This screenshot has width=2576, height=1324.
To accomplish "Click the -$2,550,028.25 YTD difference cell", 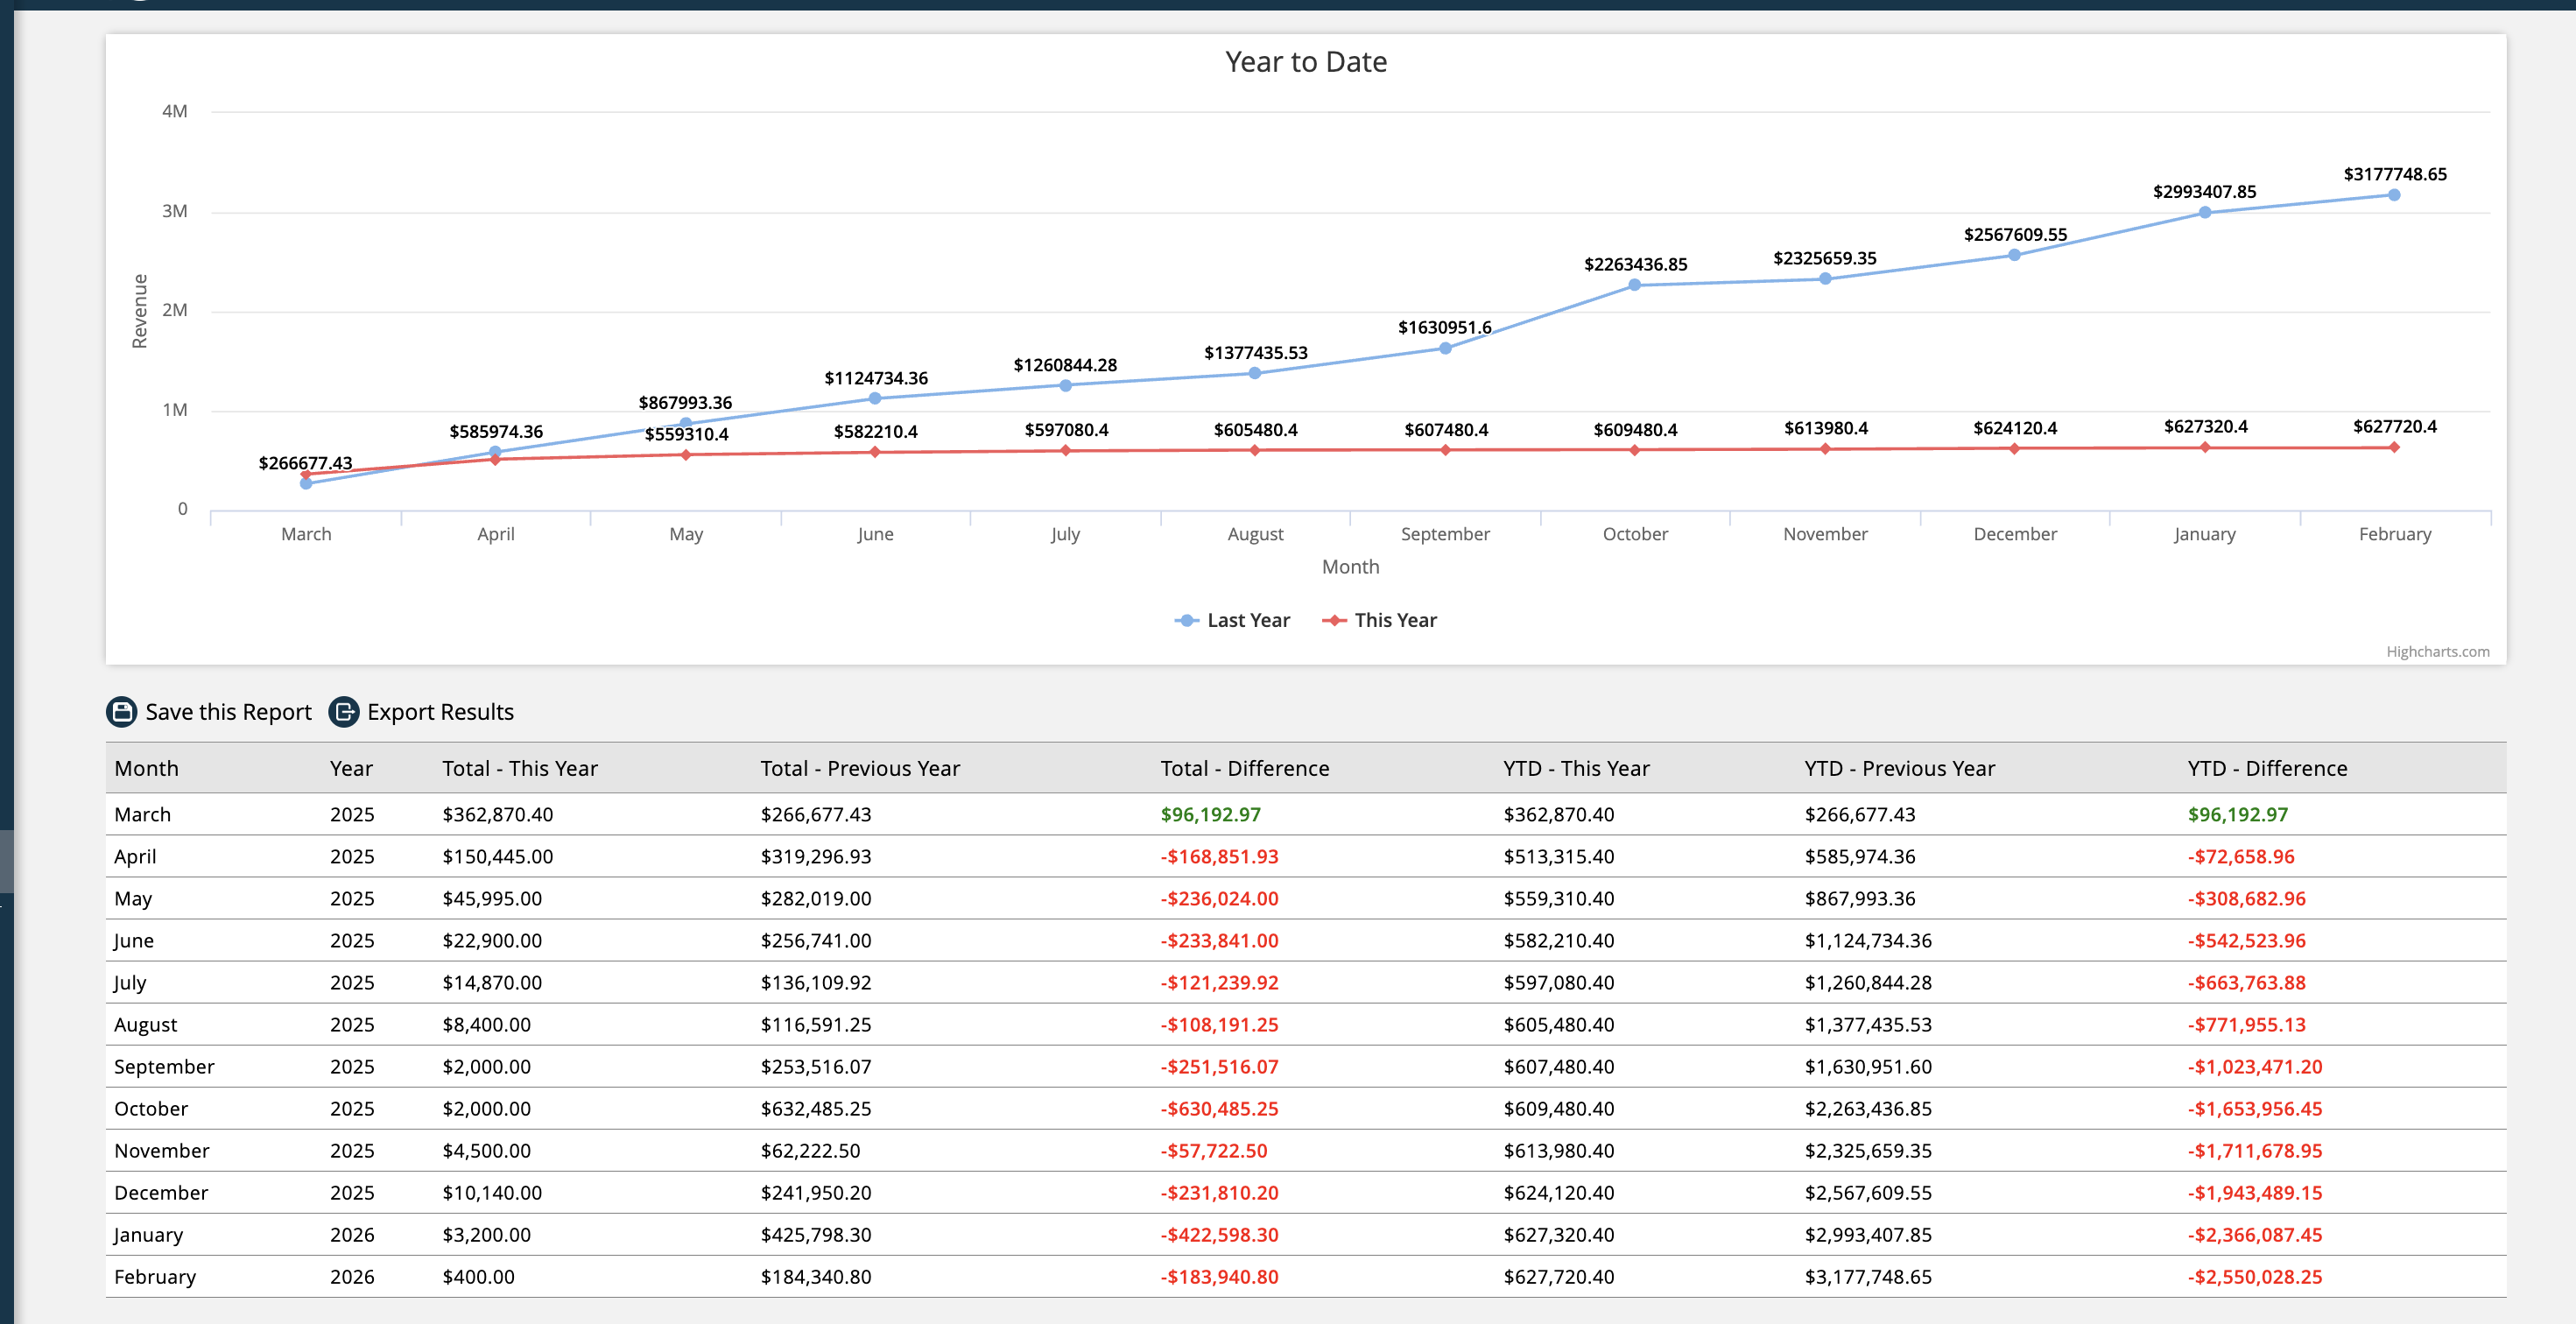I will [x=2254, y=1276].
